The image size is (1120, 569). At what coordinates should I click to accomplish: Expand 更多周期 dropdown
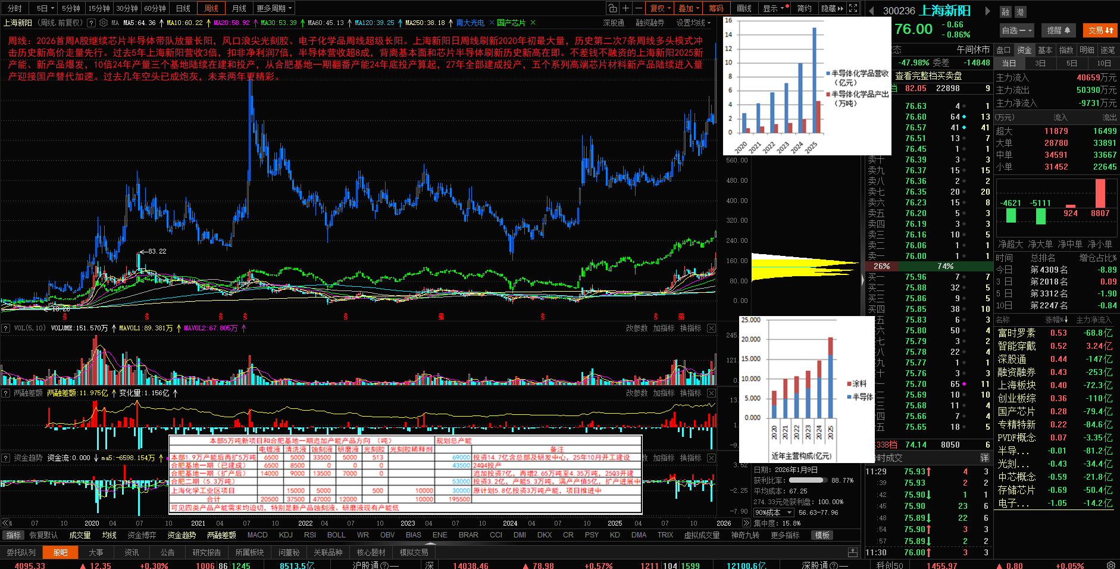point(274,8)
